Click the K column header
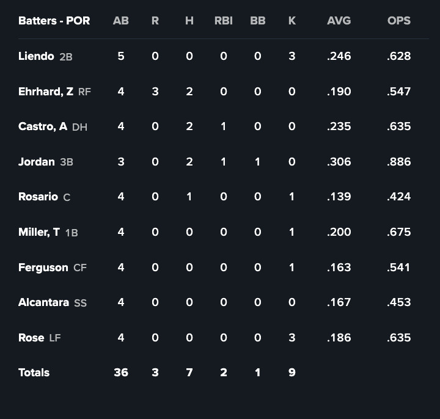Image resolution: width=440 pixels, height=419 pixels. pos(292,21)
